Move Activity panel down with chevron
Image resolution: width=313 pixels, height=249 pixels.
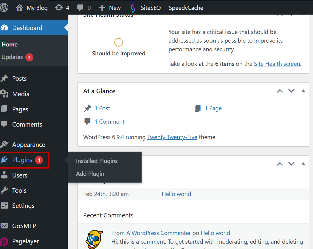[x=291, y=164]
